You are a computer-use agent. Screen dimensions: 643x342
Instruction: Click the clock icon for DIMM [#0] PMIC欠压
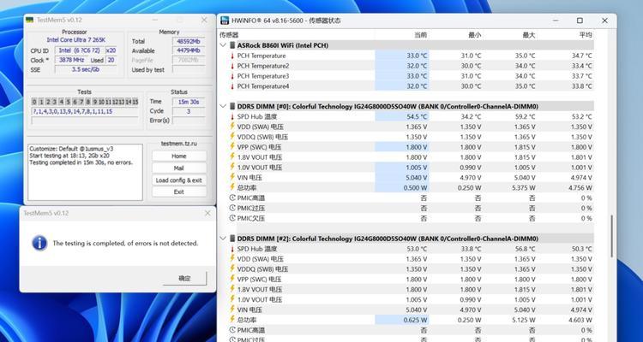coord(232,219)
